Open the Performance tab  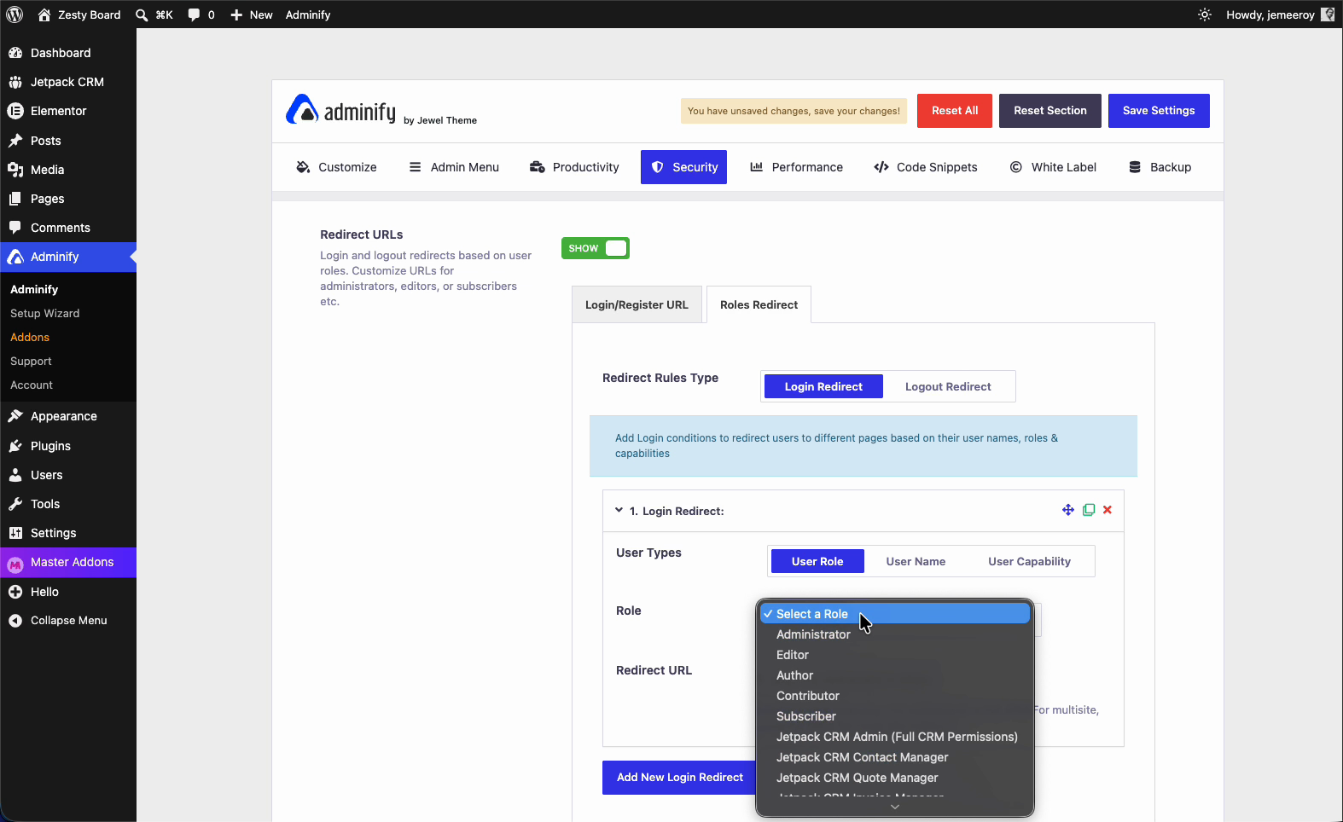[x=796, y=167]
